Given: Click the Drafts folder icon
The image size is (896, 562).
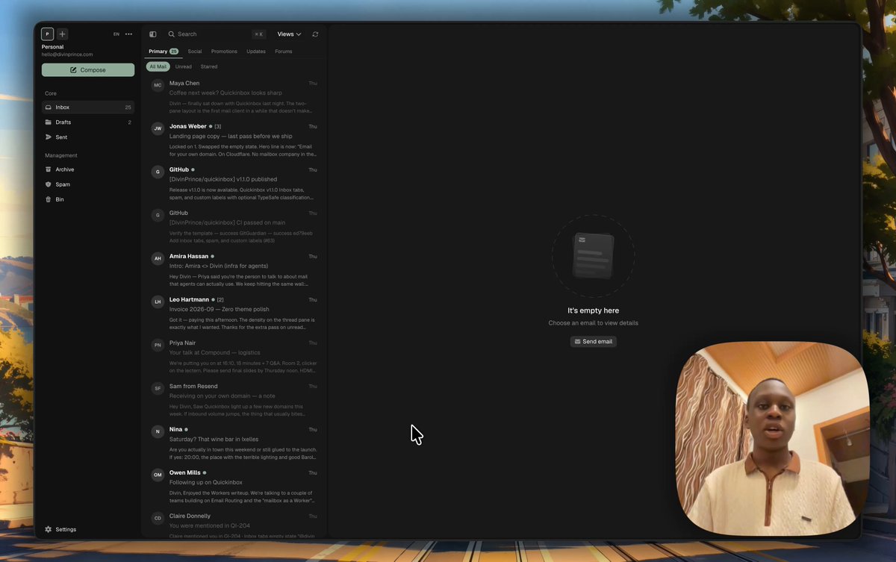Looking at the screenshot, I should [x=49, y=122].
